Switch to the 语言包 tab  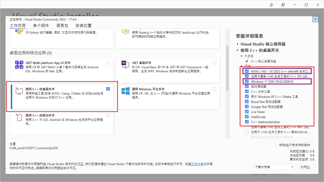click(62, 26)
